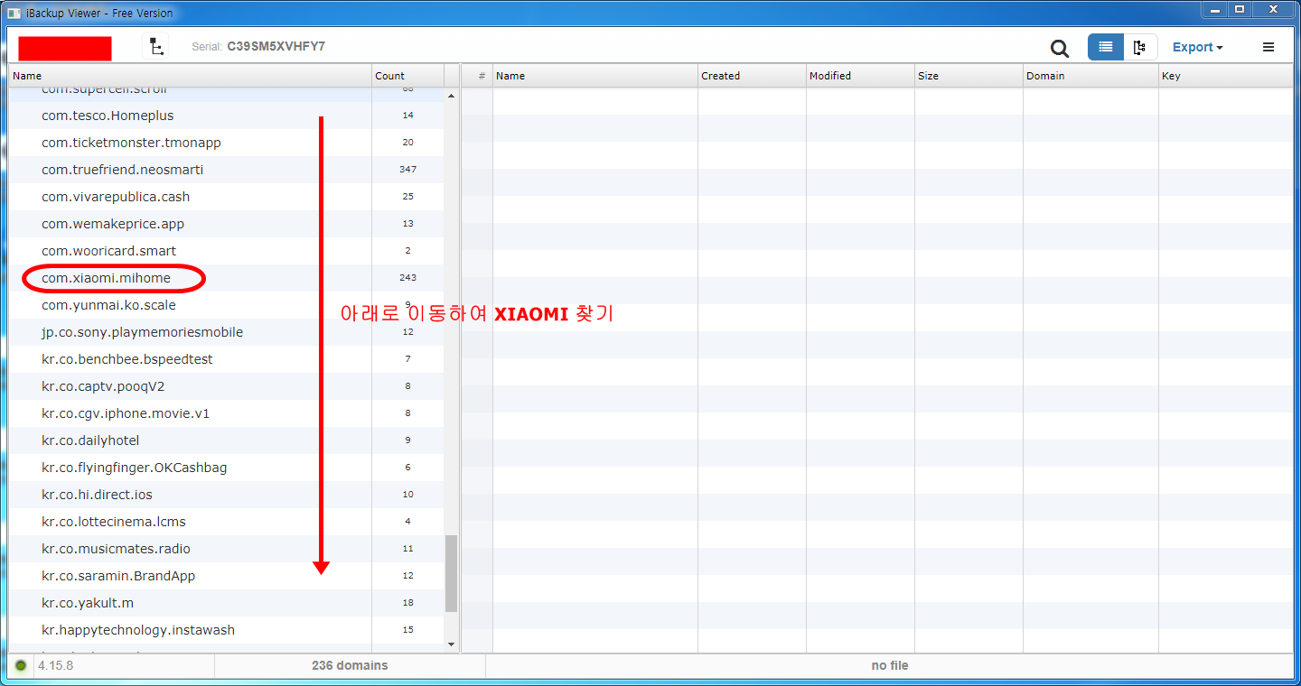Close the iBackup Viewer window
1301x686 pixels.
tap(1273, 10)
